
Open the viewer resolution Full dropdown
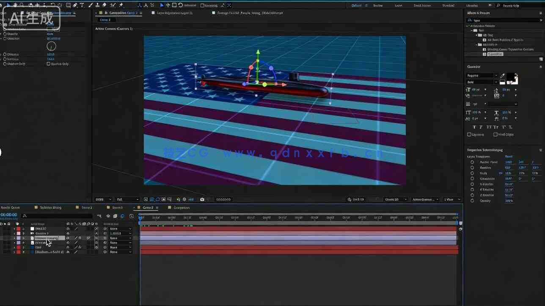tap(127, 199)
